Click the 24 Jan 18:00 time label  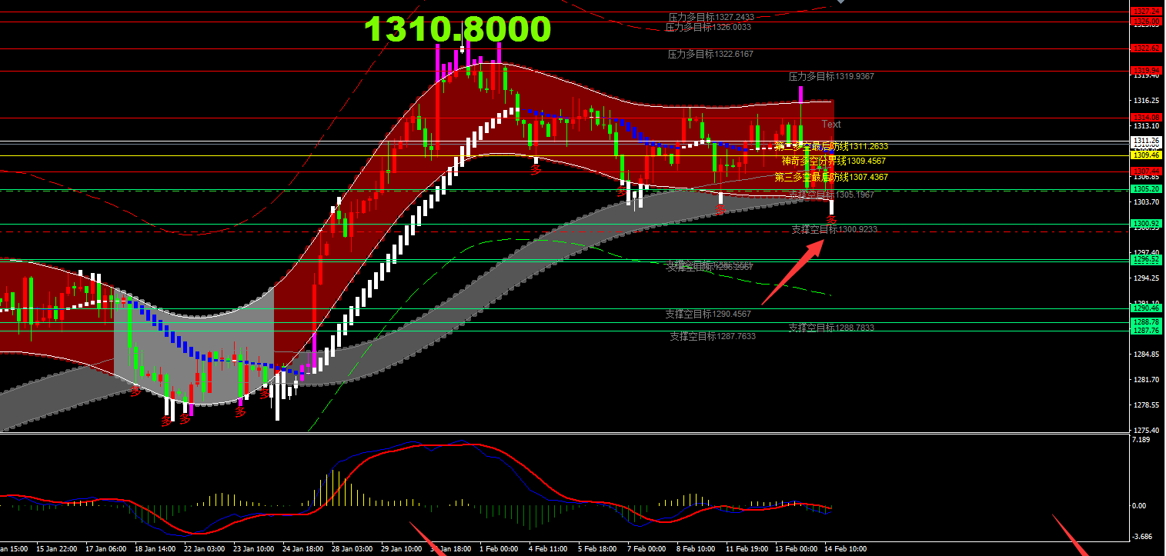click(303, 549)
